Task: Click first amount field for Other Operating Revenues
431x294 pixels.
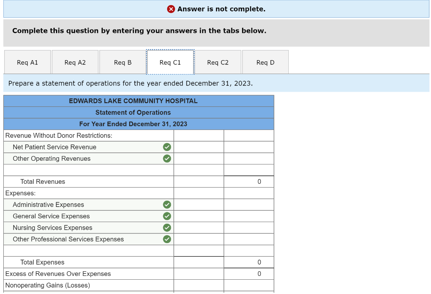Action: [x=199, y=159]
